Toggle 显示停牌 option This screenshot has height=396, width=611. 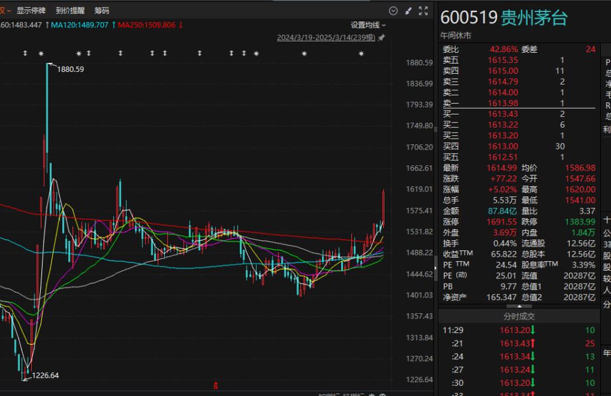pos(31,11)
